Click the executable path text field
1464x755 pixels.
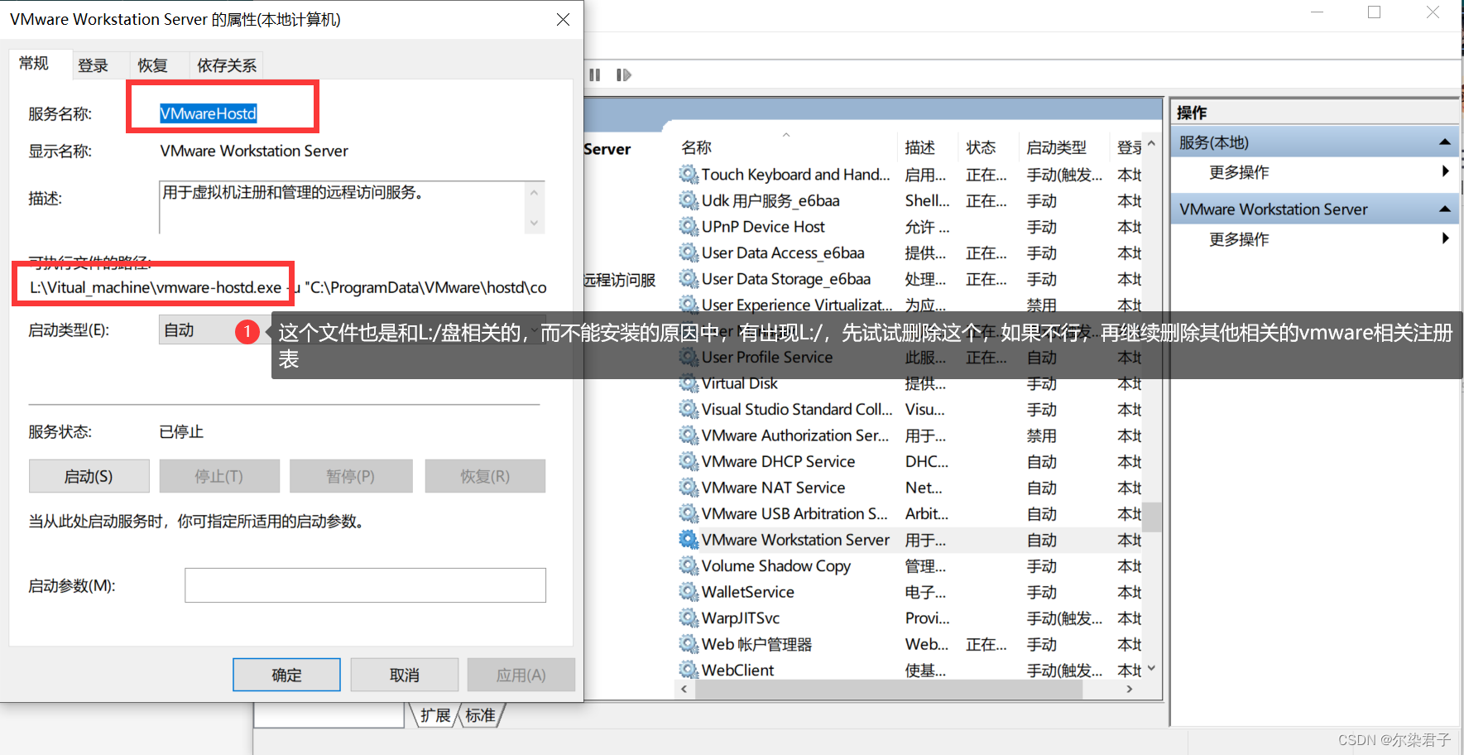(288, 287)
